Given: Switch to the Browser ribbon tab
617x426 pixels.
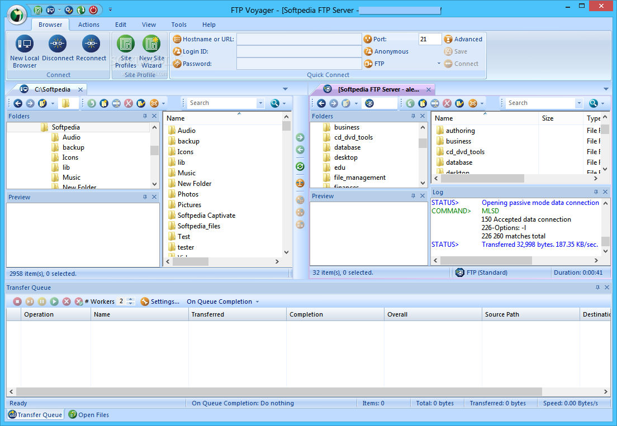Looking at the screenshot, I should pyautogui.click(x=50, y=25).
